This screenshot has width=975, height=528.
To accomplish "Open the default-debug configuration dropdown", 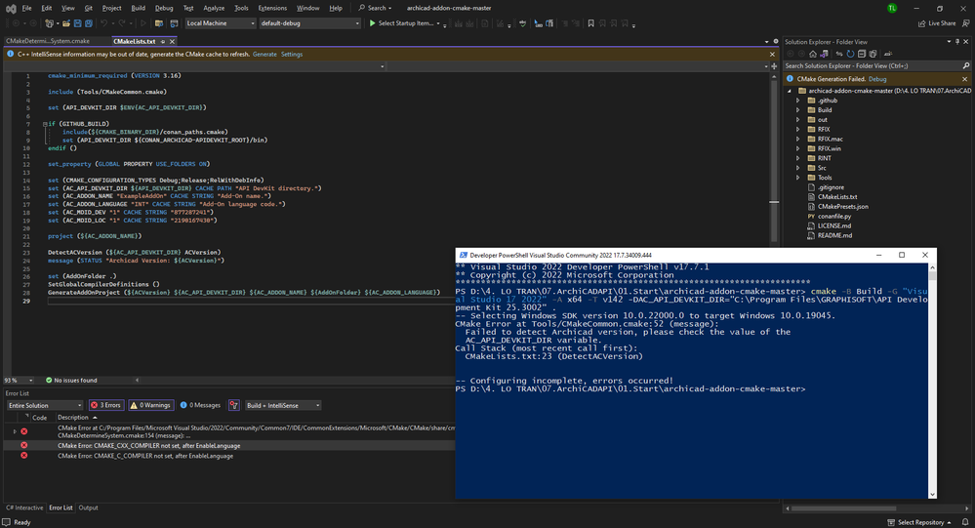I will 309,22.
